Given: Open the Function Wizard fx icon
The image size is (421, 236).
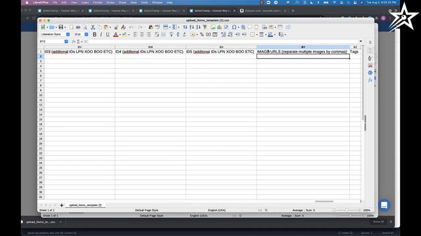Looking at the screenshot, I should click(73, 41).
